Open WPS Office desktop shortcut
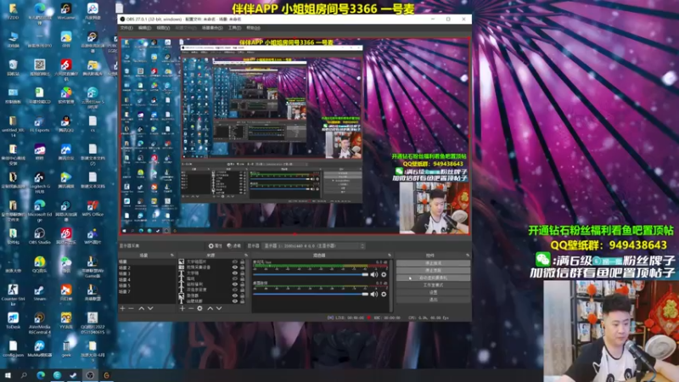This screenshot has height=382, width=679. tap(93, 208)
